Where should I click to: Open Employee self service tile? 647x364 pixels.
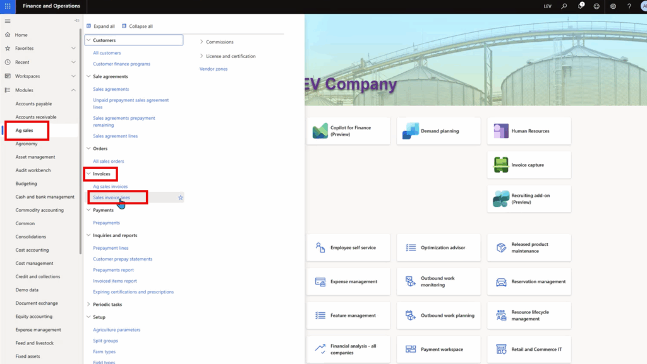point(348,247)
